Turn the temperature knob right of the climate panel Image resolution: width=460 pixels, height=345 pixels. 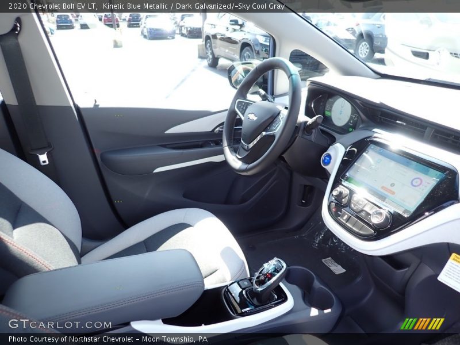378,217
